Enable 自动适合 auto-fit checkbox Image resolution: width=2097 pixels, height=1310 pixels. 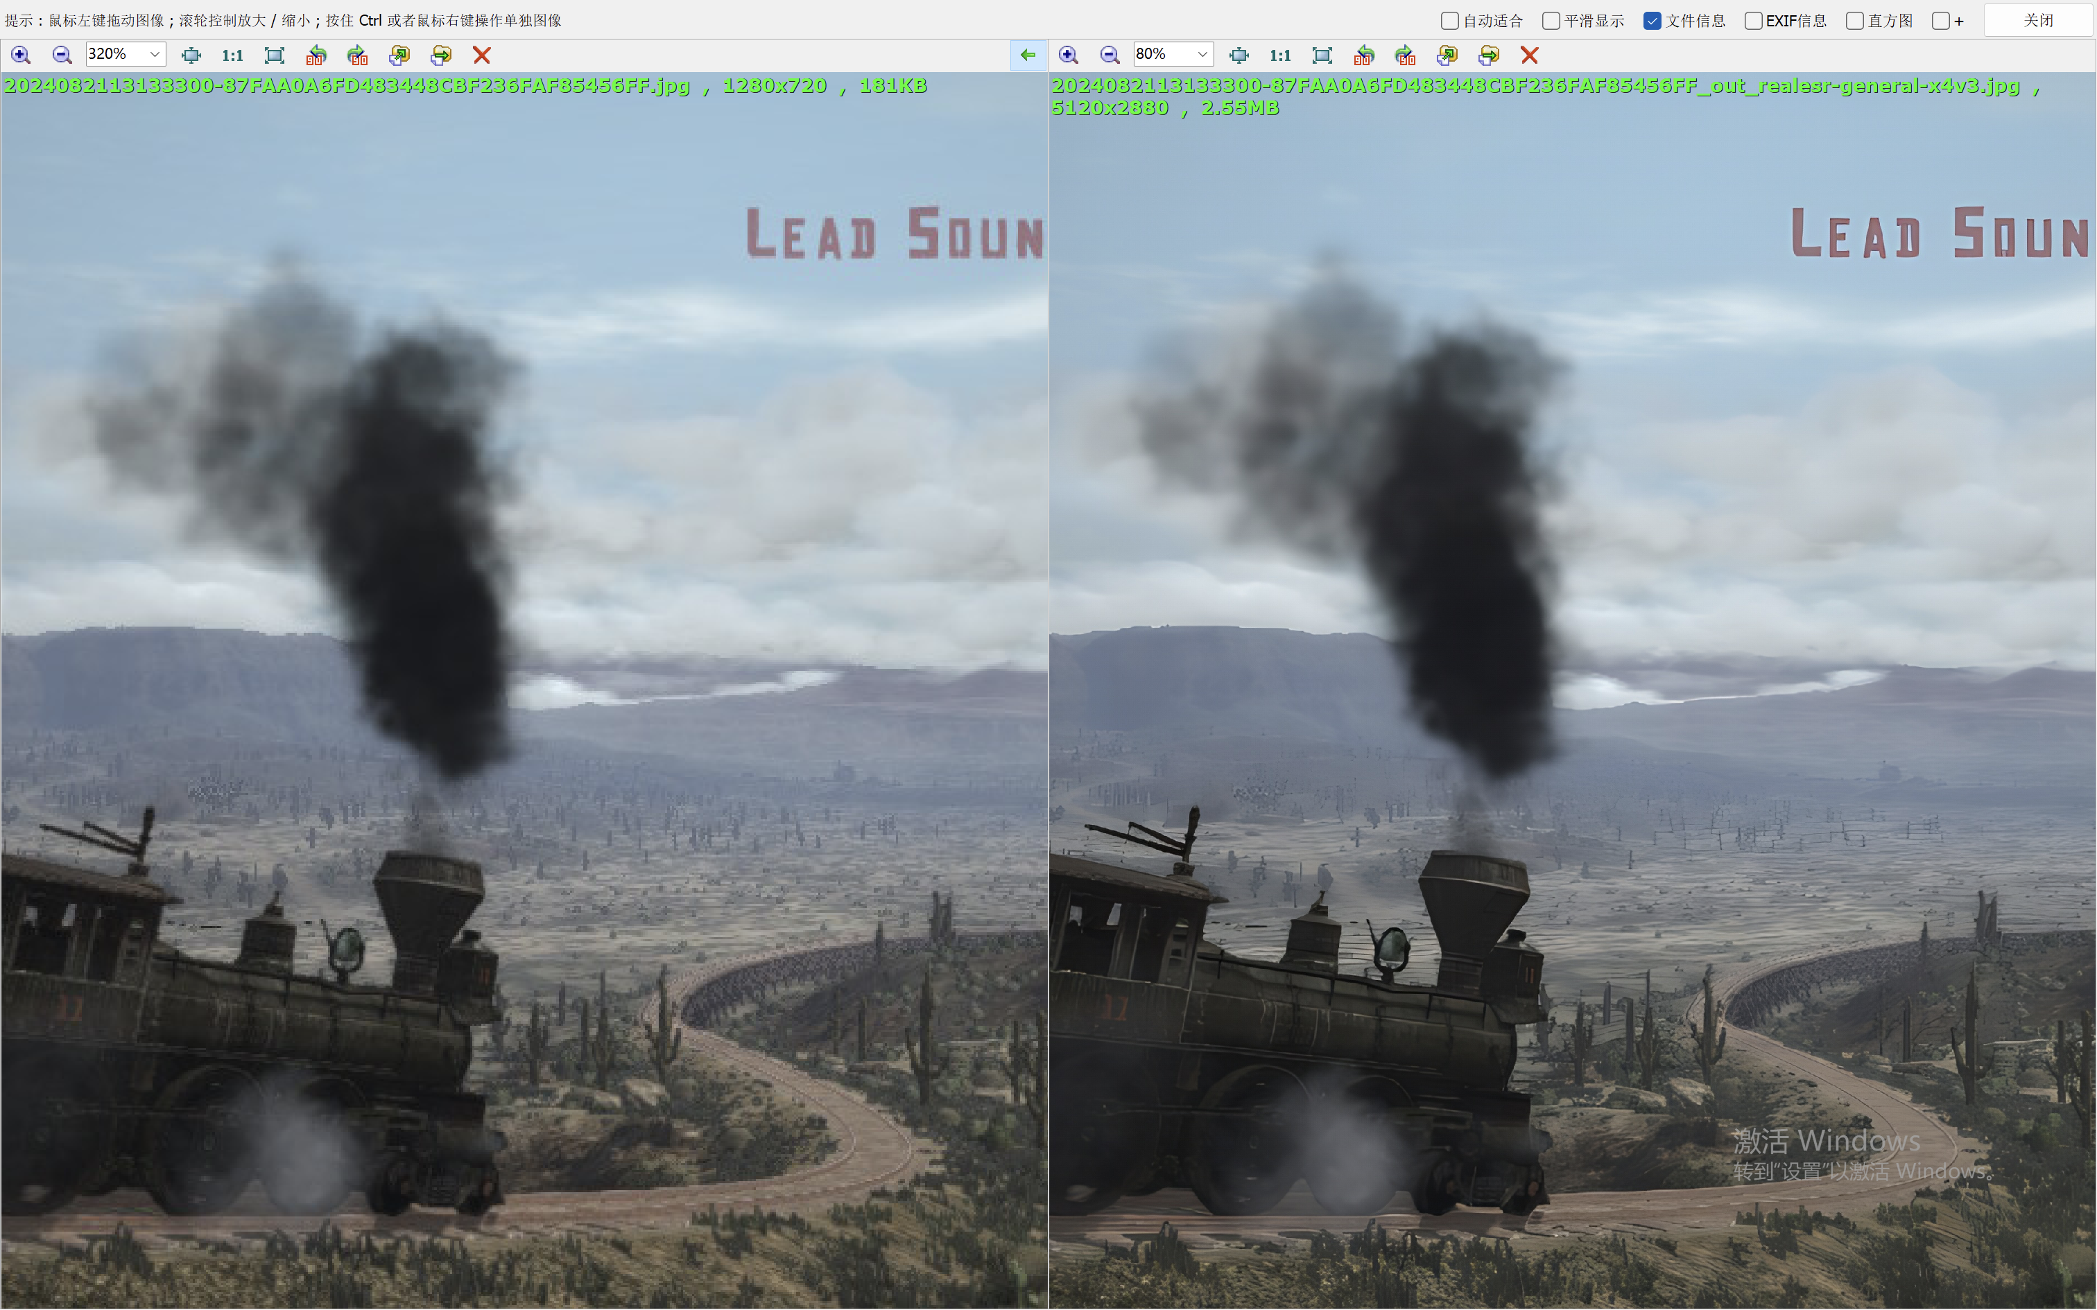point(1450,21)
